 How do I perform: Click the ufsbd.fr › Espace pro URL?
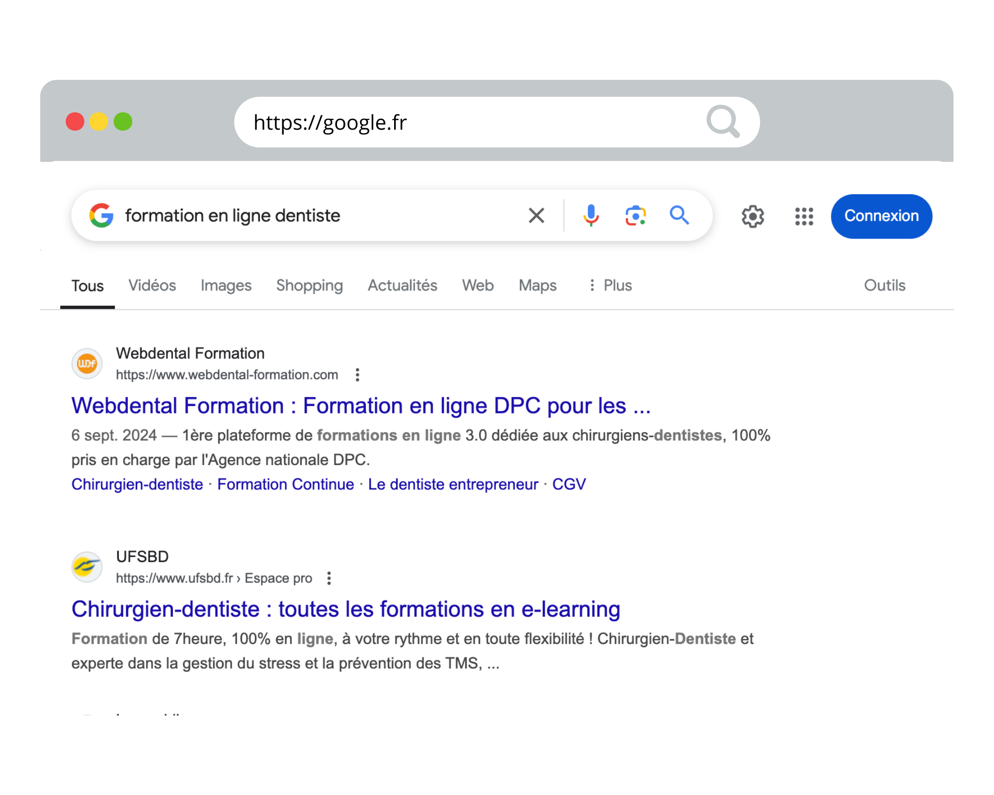click(x=214, y=578)
